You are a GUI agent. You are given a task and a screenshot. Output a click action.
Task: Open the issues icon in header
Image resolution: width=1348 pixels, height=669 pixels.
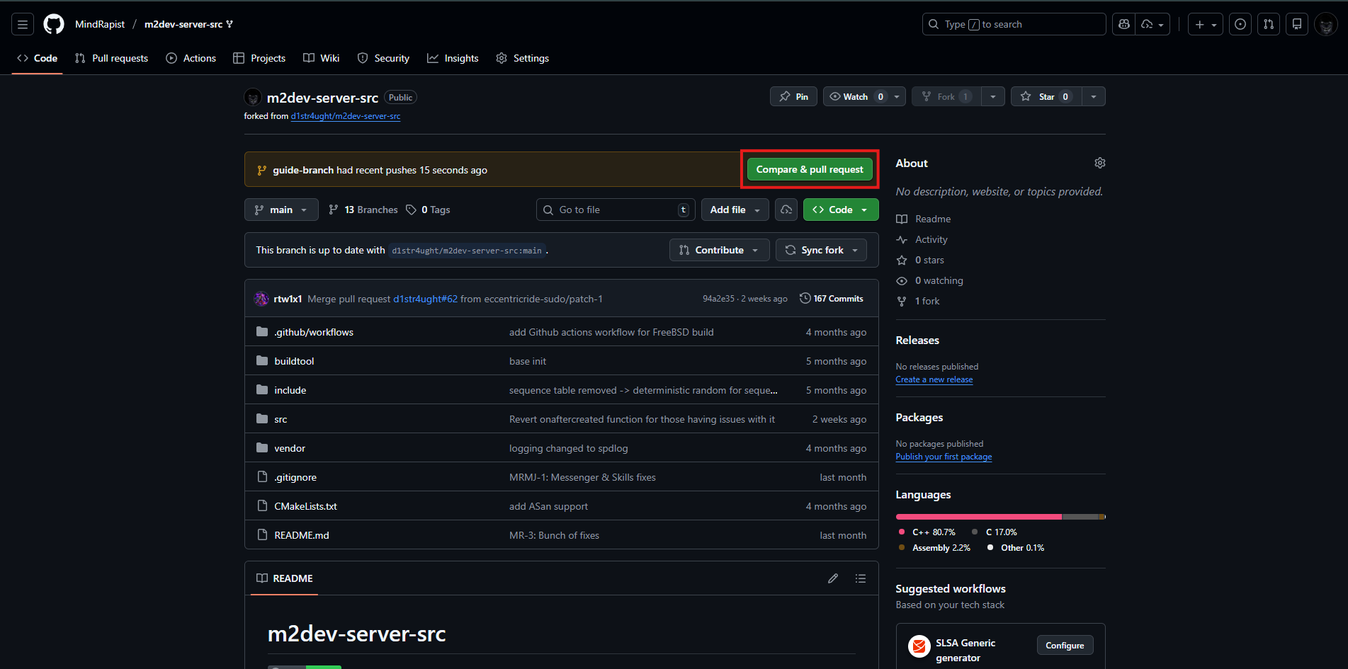pyautogui.click(x=1240, y=24)
